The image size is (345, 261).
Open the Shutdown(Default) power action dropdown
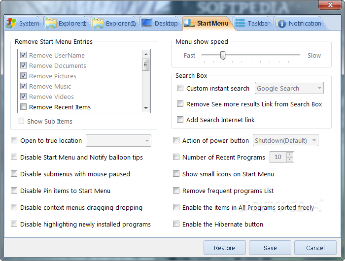tap(285, 140)
